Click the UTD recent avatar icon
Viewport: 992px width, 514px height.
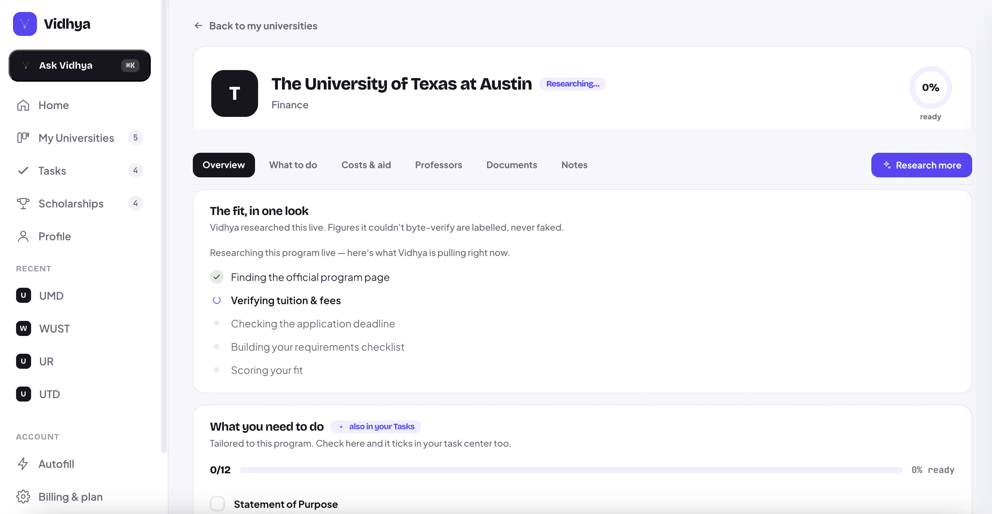point(24,394)
